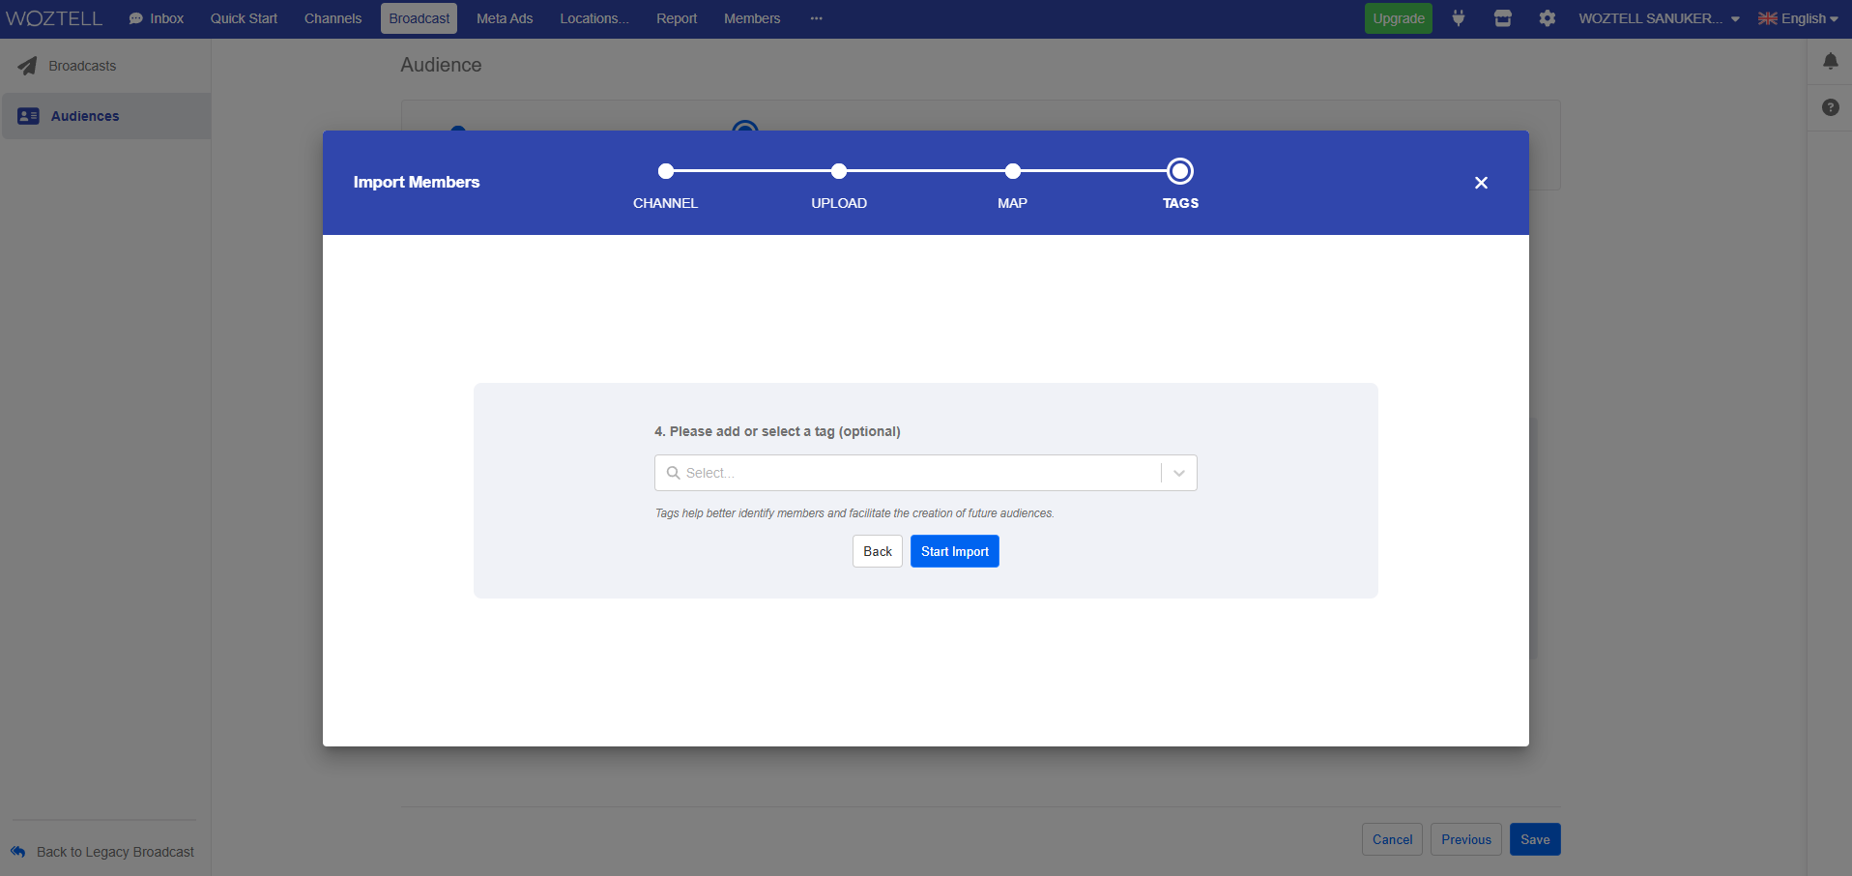1852x876 pixels.
Task: Click the Start Import button
Action: (954, 551)
